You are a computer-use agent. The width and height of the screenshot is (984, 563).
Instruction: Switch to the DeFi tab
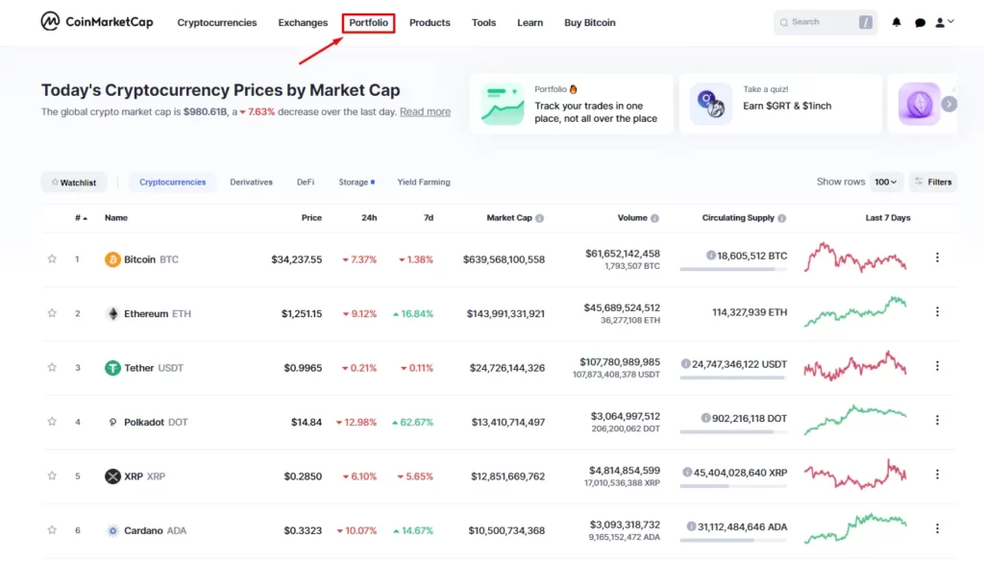(306, 182)
